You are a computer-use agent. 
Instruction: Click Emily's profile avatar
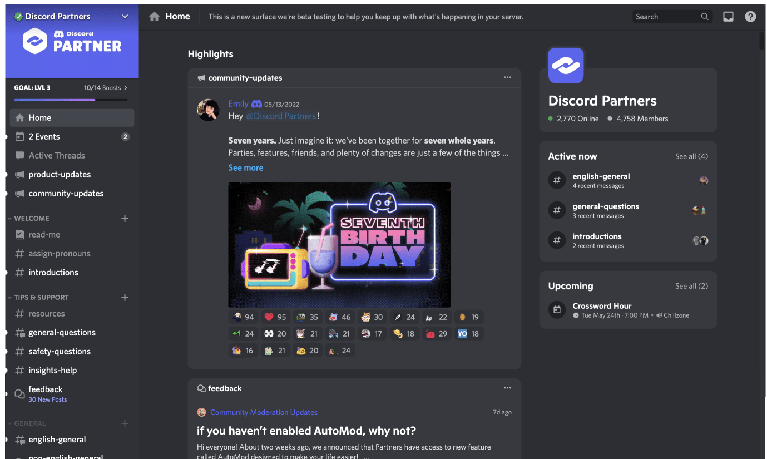click(x=208, y=110)
